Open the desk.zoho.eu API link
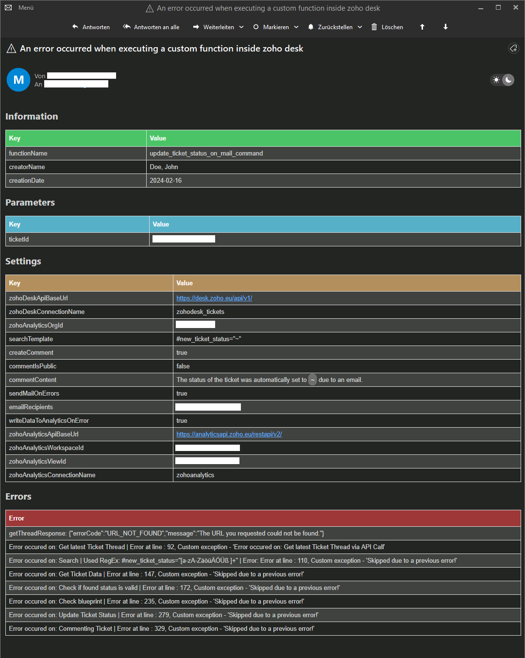525x658 pixels. coord(214,298)
